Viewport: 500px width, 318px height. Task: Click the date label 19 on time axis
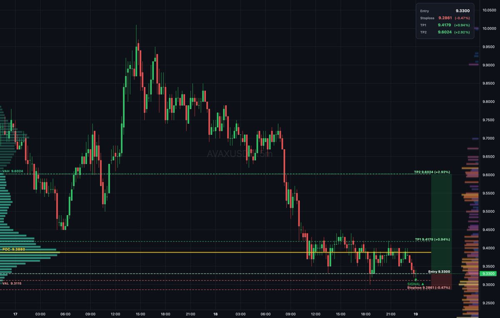(x=416, y=314)
